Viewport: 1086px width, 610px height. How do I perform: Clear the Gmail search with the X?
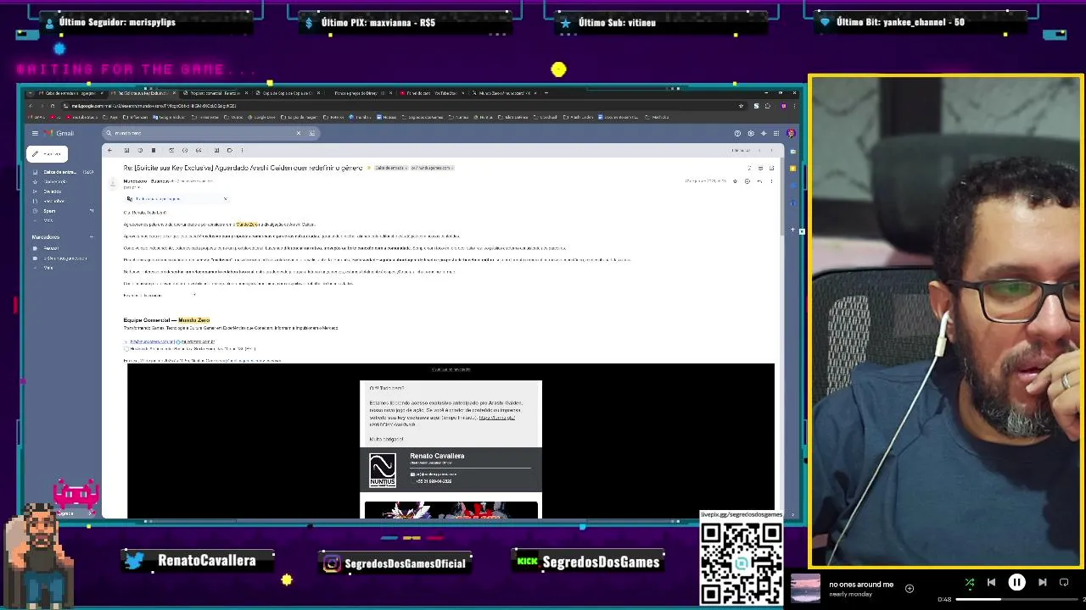point(299,133)
